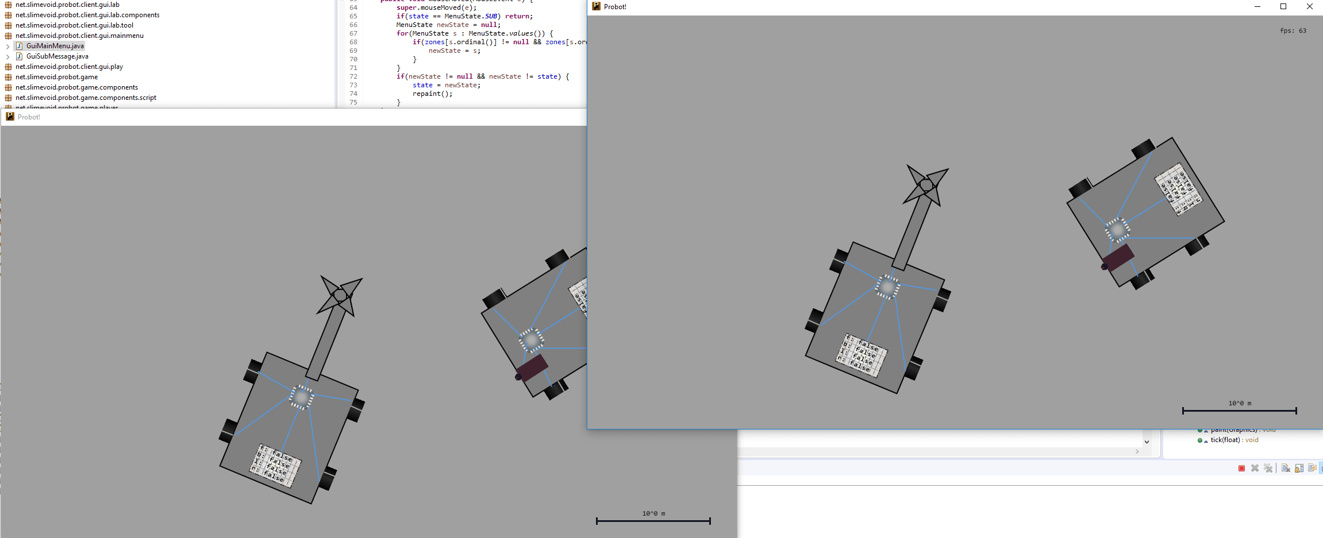The width and height of the screenshot is (1323, 538).
Task: Click dark maroon block on right robot, front window
Action: [1118, 258]
